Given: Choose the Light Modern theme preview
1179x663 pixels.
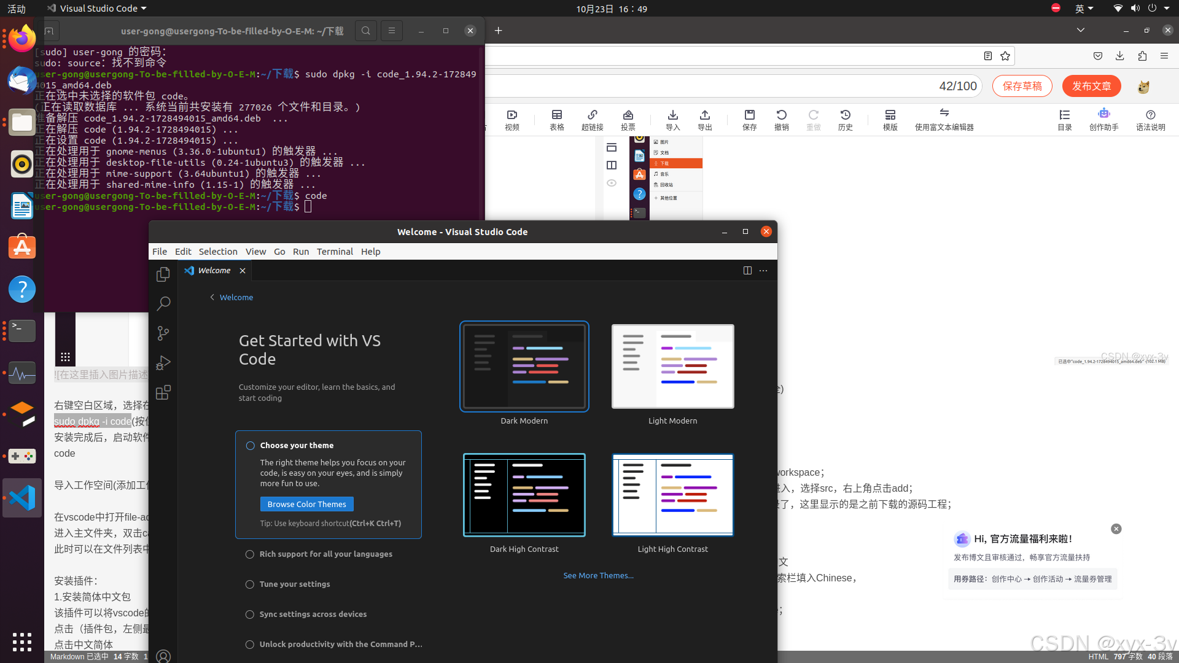Looking at the screenshot, I should (x=673, y=367).
